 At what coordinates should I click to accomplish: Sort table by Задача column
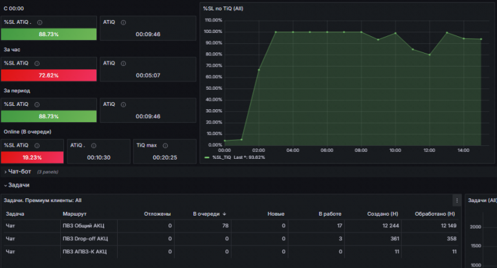tap(15, 214)
